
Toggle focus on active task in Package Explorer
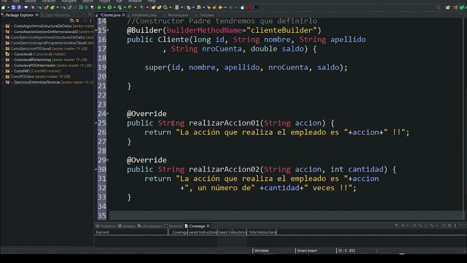[x=85, y=20]
